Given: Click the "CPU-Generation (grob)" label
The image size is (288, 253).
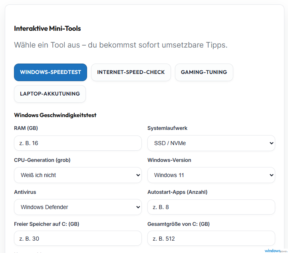Looking at the screenshot, I should click(42, 160).
